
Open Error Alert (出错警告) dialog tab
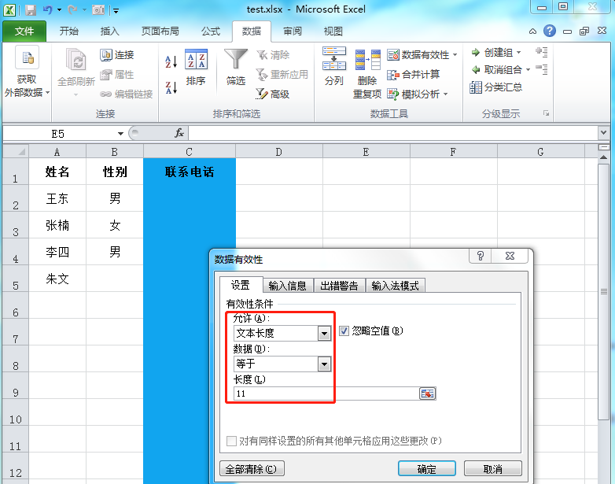coord(339,286)
